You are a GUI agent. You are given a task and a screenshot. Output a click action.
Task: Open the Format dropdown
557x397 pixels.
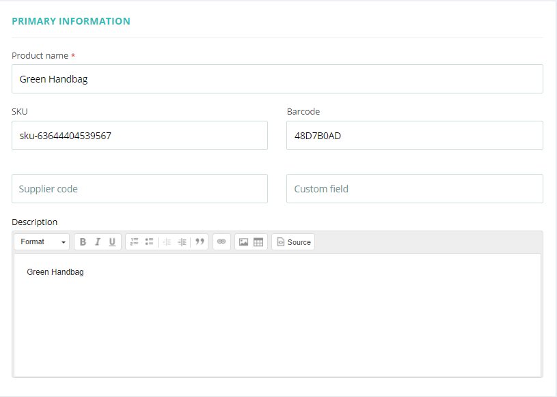[x=42, y=241]
